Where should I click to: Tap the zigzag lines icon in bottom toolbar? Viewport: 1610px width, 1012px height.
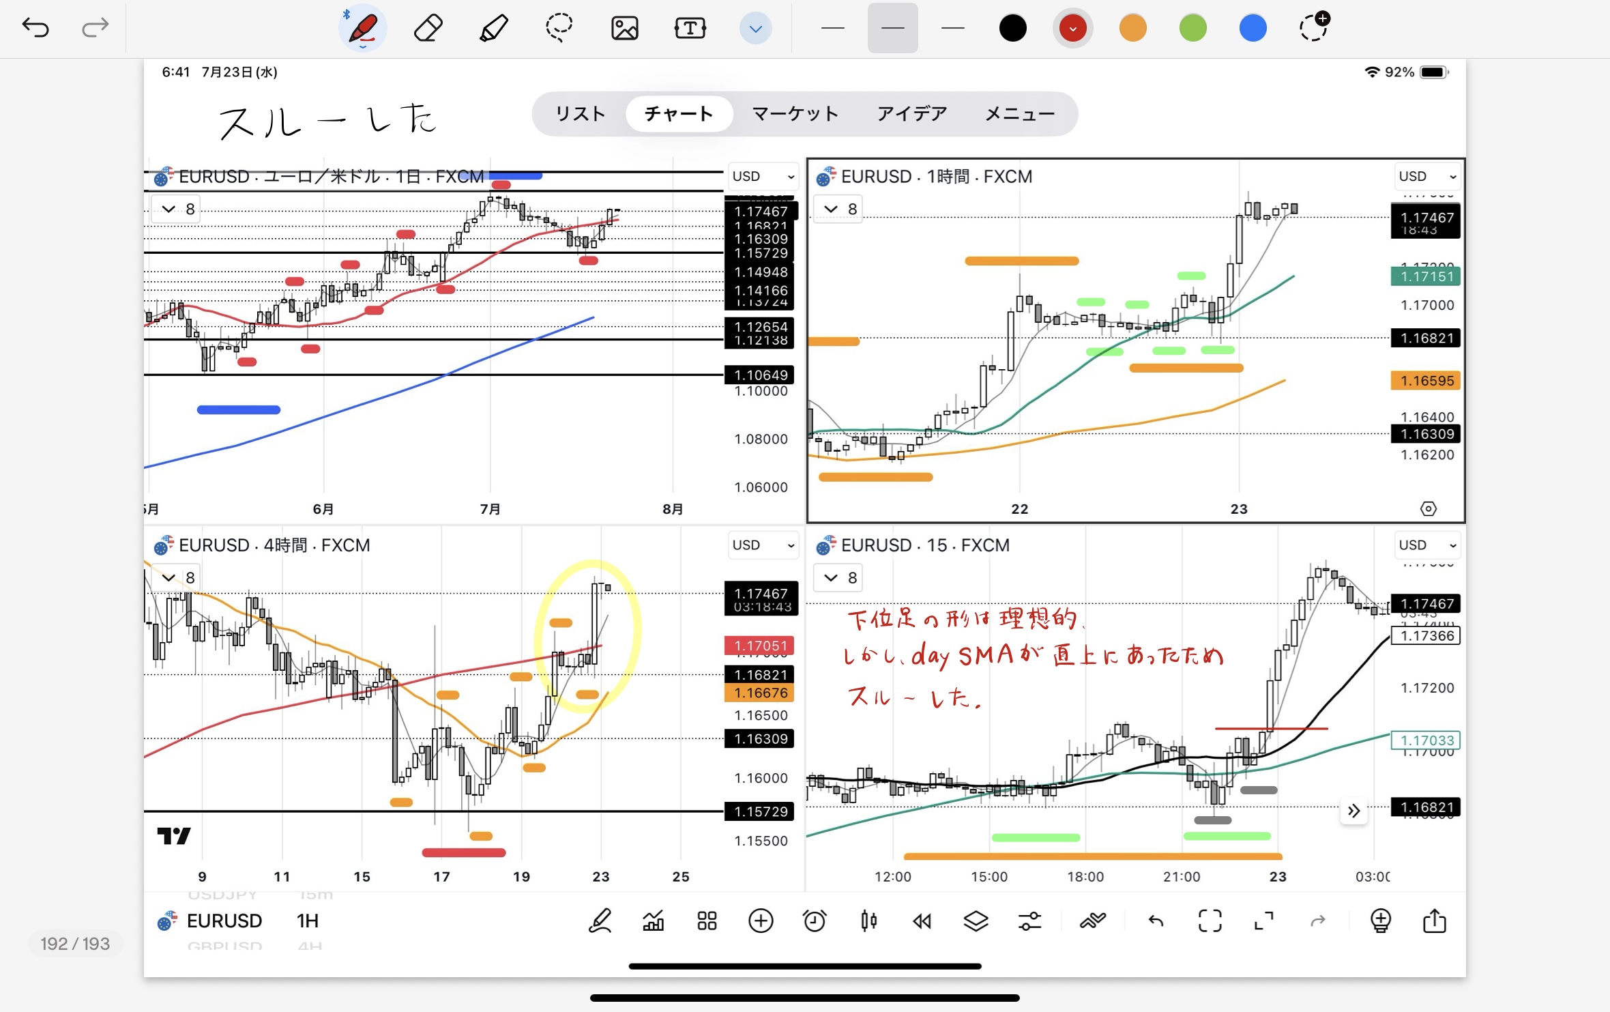(1092, 921)
